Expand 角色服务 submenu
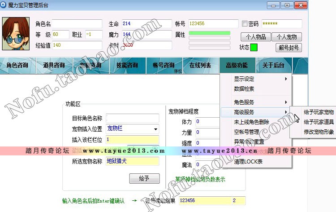The height and width of the screenshot is (212, 336). 256,102
